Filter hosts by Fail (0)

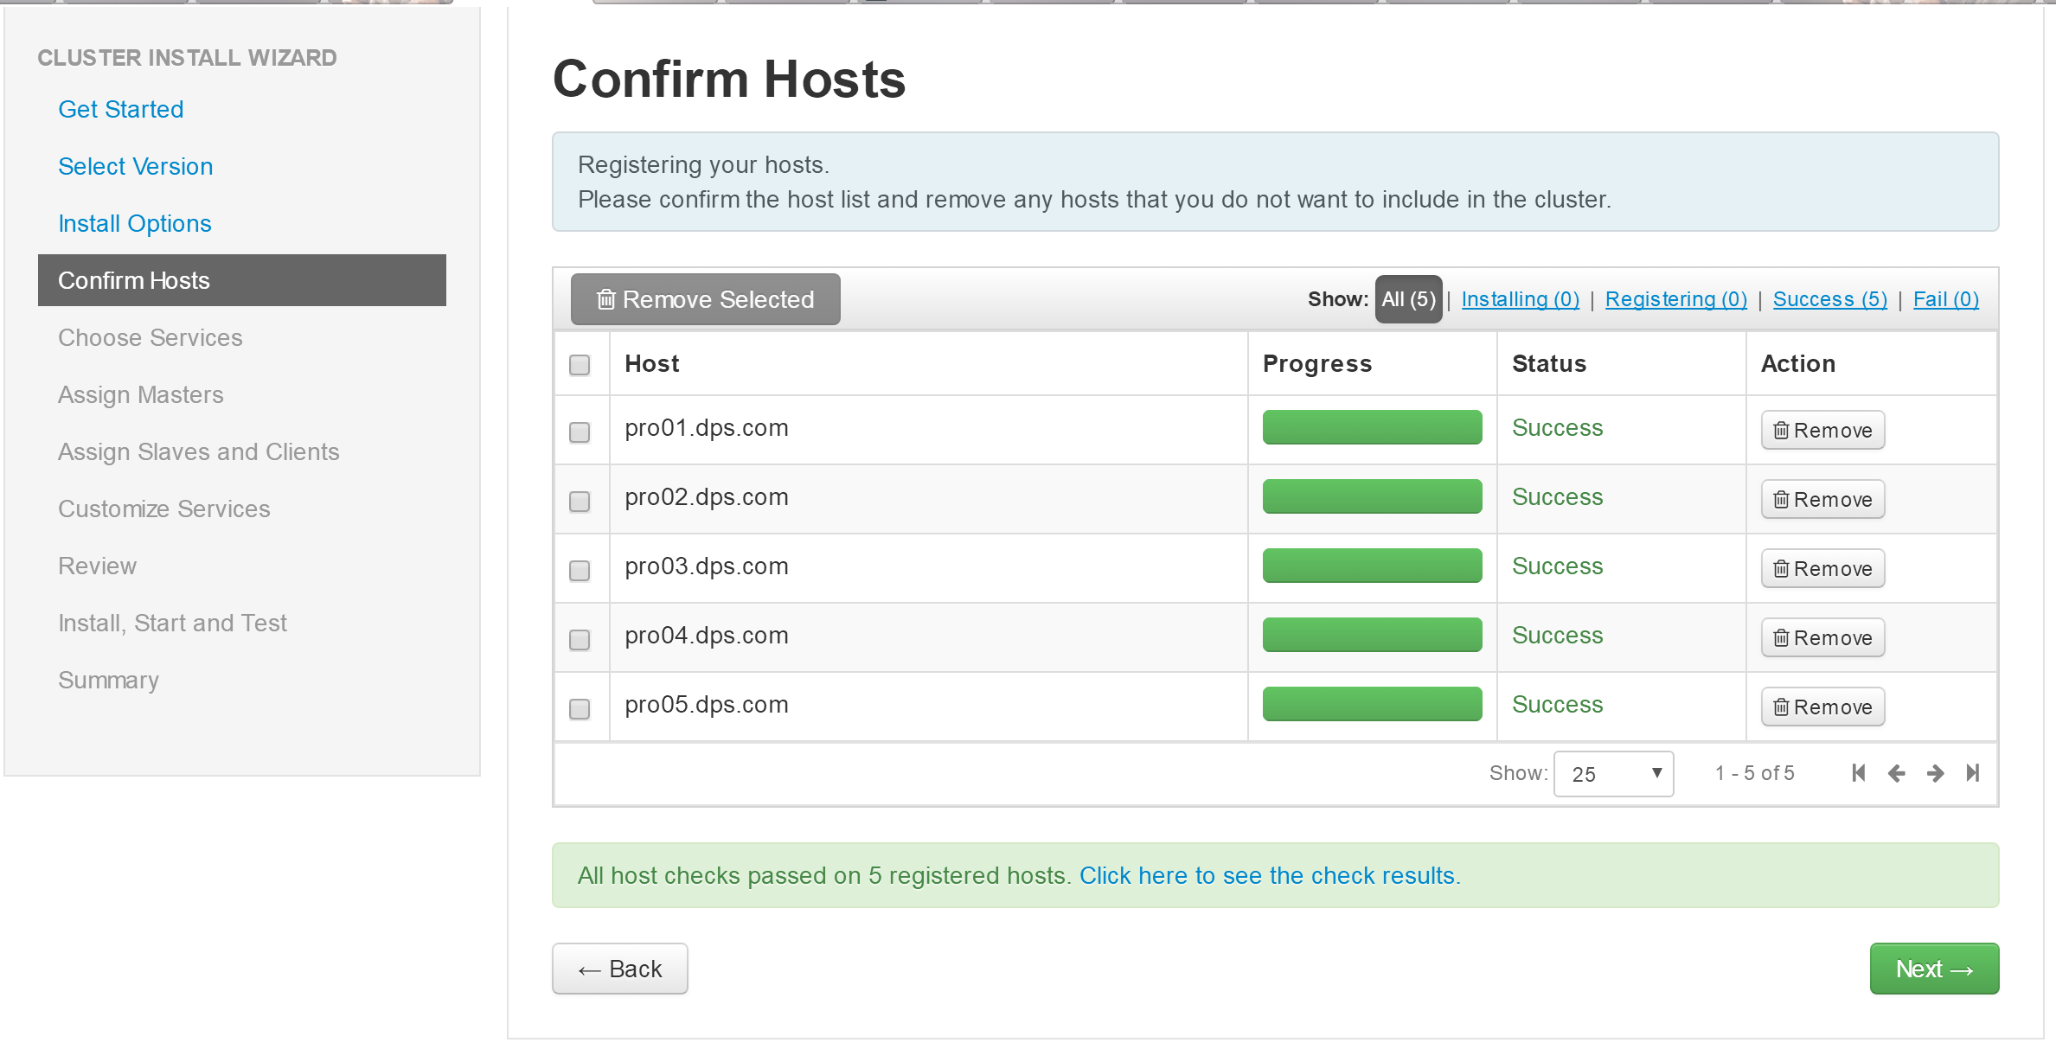coord(1946,299)
